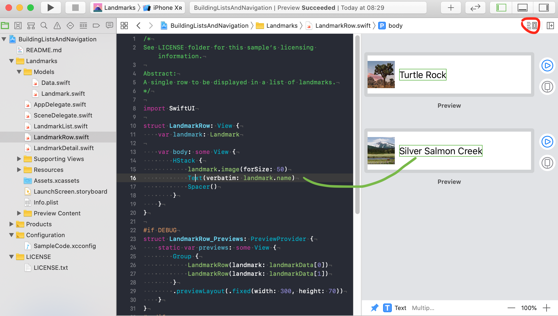
Task: Click the Run (play) button
Action: pyautogui.click(x=50, y=8)
